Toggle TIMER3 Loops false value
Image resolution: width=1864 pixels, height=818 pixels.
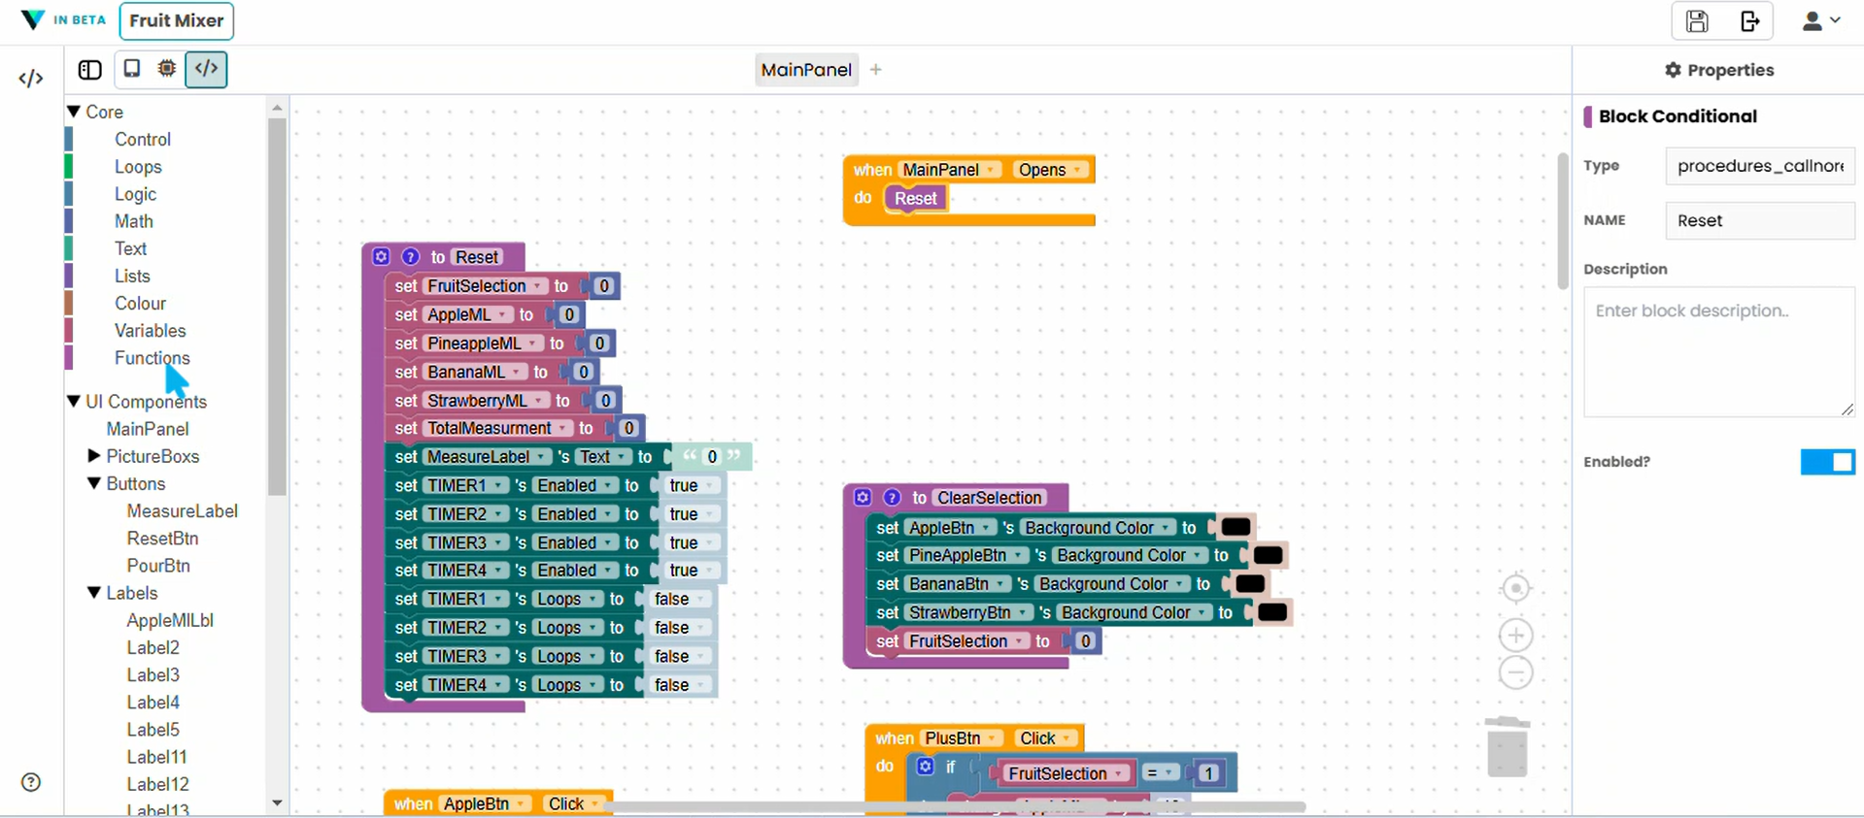pos(679,656)
